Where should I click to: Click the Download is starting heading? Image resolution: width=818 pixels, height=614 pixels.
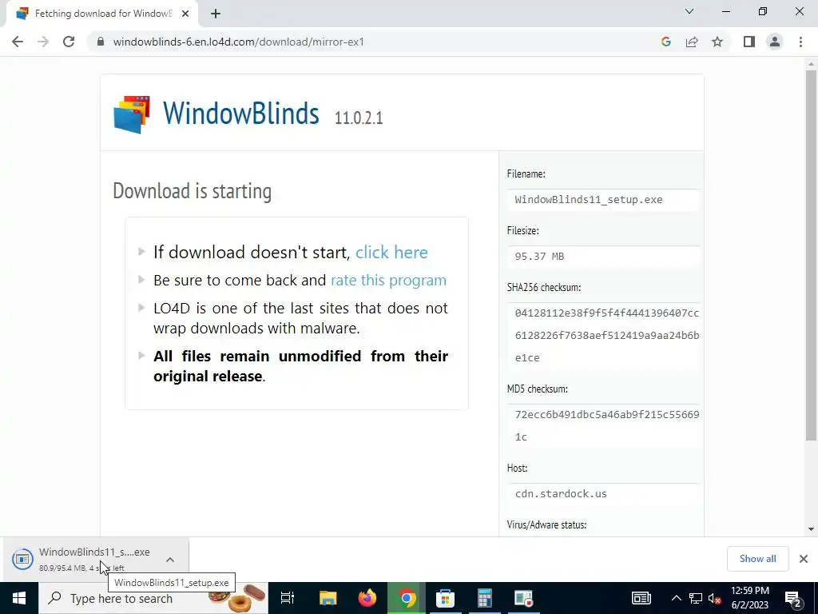192,191
